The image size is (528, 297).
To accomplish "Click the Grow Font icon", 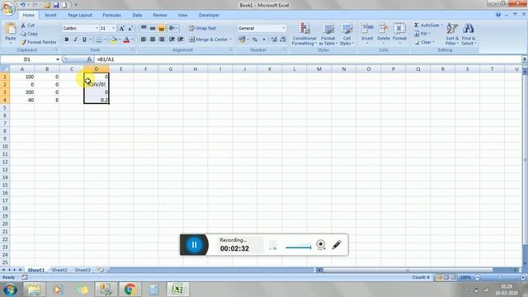I will pyautogui.click(x=121, y=28).
